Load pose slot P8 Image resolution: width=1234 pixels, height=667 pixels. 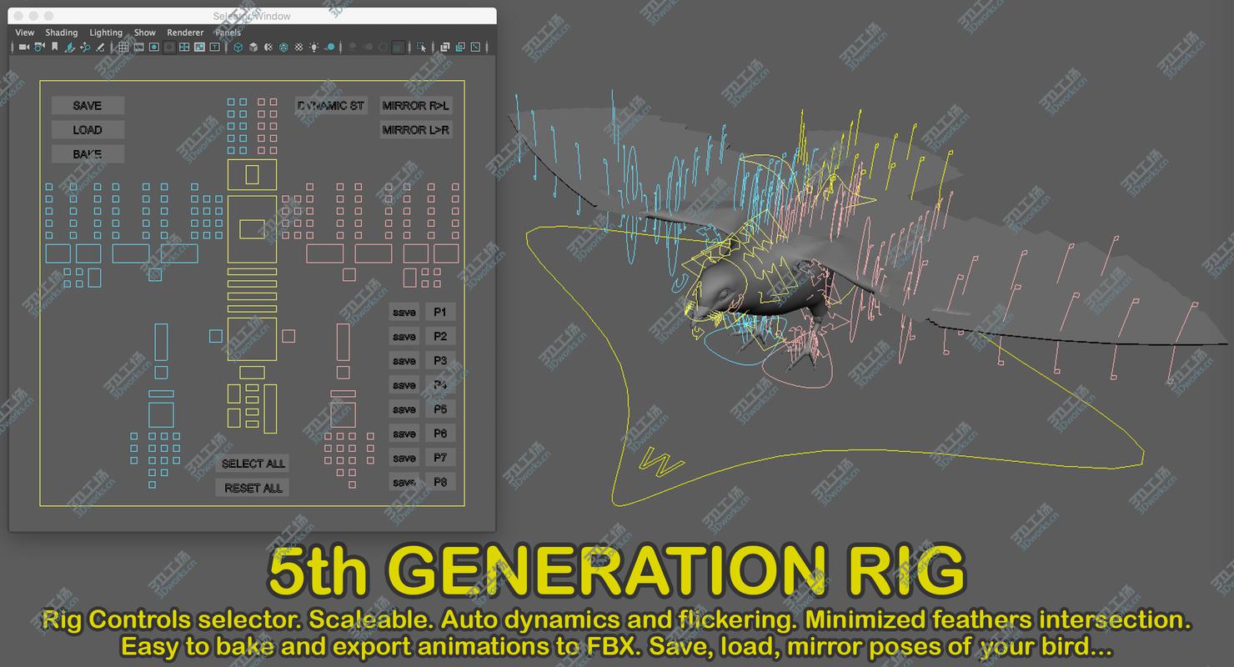pyautogui.click(x=440, y=481)
